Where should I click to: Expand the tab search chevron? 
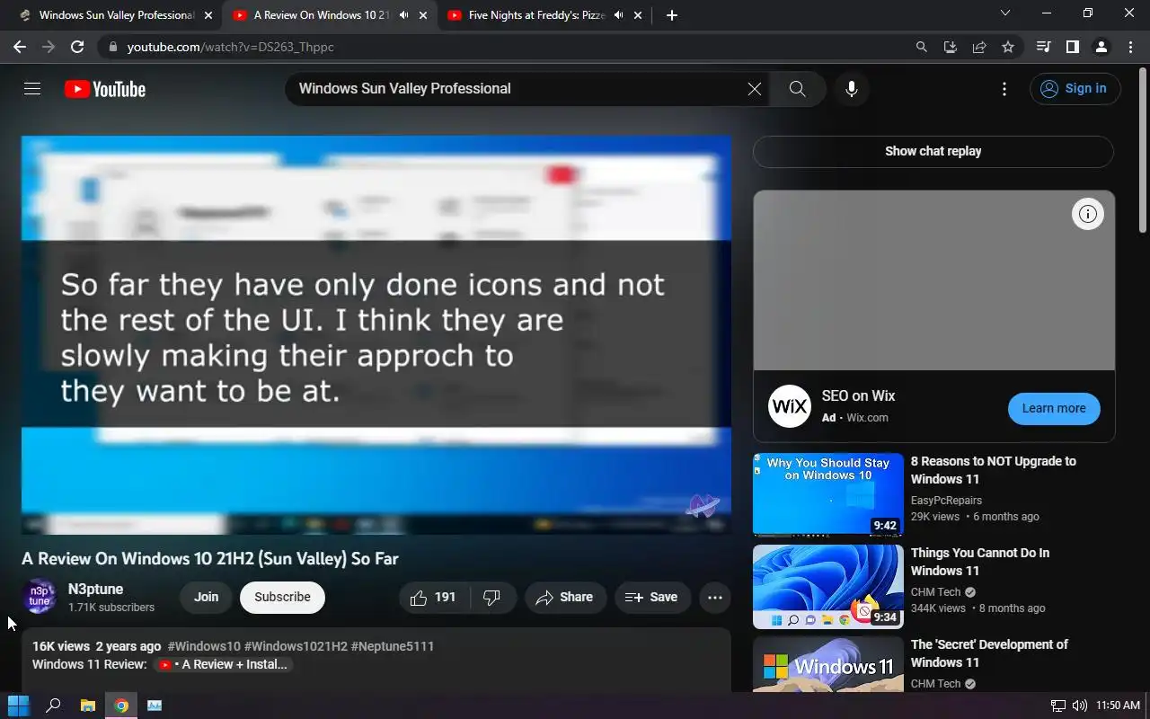click(x=1005, y=13)
